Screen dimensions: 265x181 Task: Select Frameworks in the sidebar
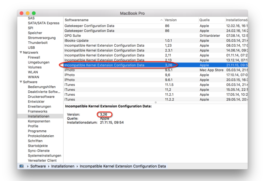tap(37, 111)
